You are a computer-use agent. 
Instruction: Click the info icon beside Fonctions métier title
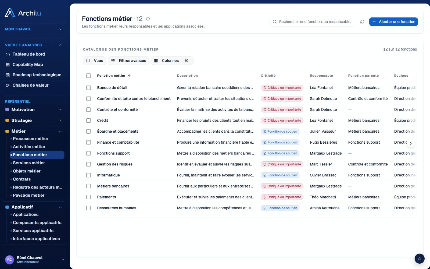[148, 19]
